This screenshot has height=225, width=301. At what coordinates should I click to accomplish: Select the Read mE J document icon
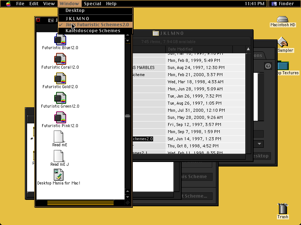(59, 156)
